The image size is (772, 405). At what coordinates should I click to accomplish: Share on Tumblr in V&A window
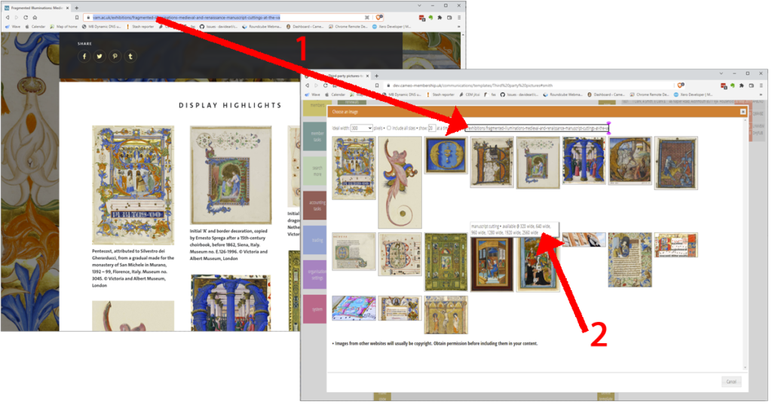coord(130,56)
